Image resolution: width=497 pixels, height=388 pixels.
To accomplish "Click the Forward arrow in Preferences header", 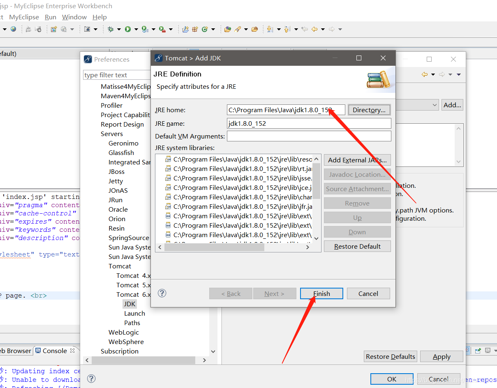I will point(442,74).
